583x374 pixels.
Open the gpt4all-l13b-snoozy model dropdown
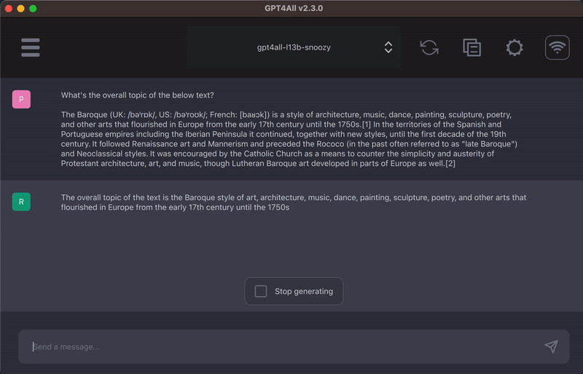(x=294, y=47)
